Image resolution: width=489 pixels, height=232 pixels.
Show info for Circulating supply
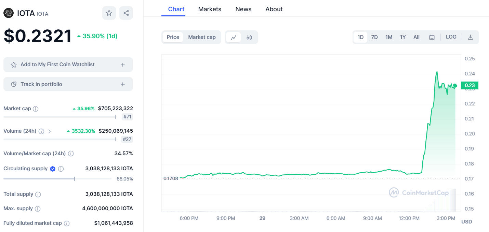pyautogui.click(x=61, y=169)
